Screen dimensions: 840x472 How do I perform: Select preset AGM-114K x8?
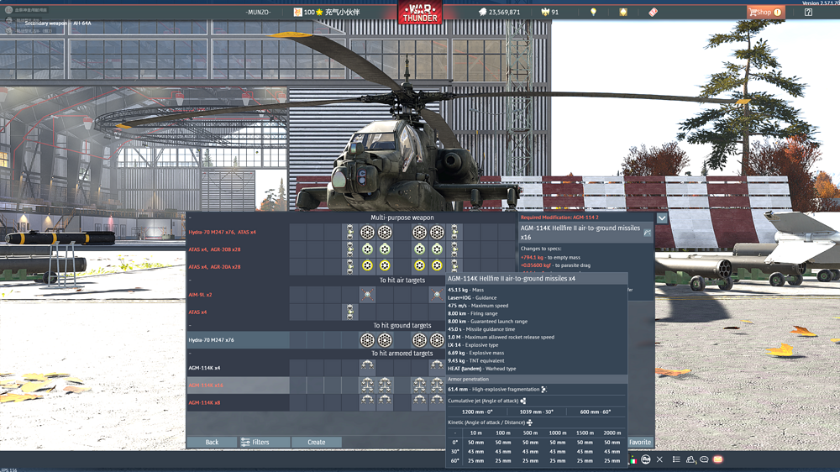pos(238,402)
